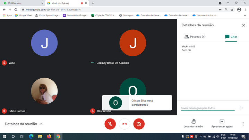Click the red hang up call button

click(x=124, y=124)
